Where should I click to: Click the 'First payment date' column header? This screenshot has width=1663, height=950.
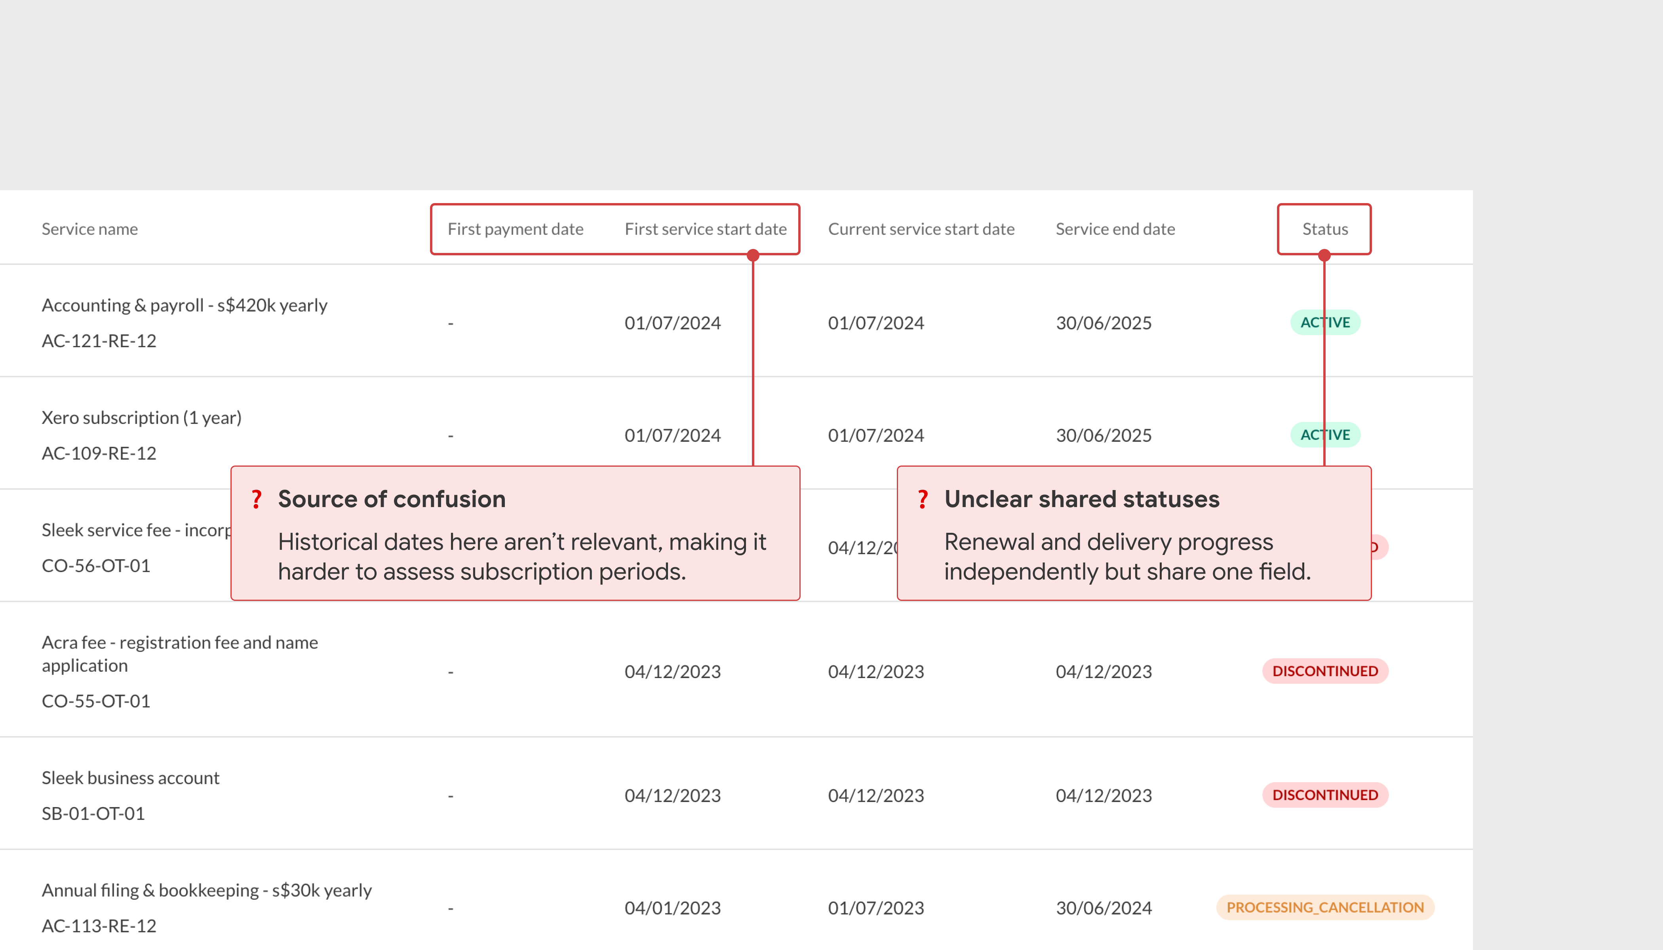coord(515,229)
